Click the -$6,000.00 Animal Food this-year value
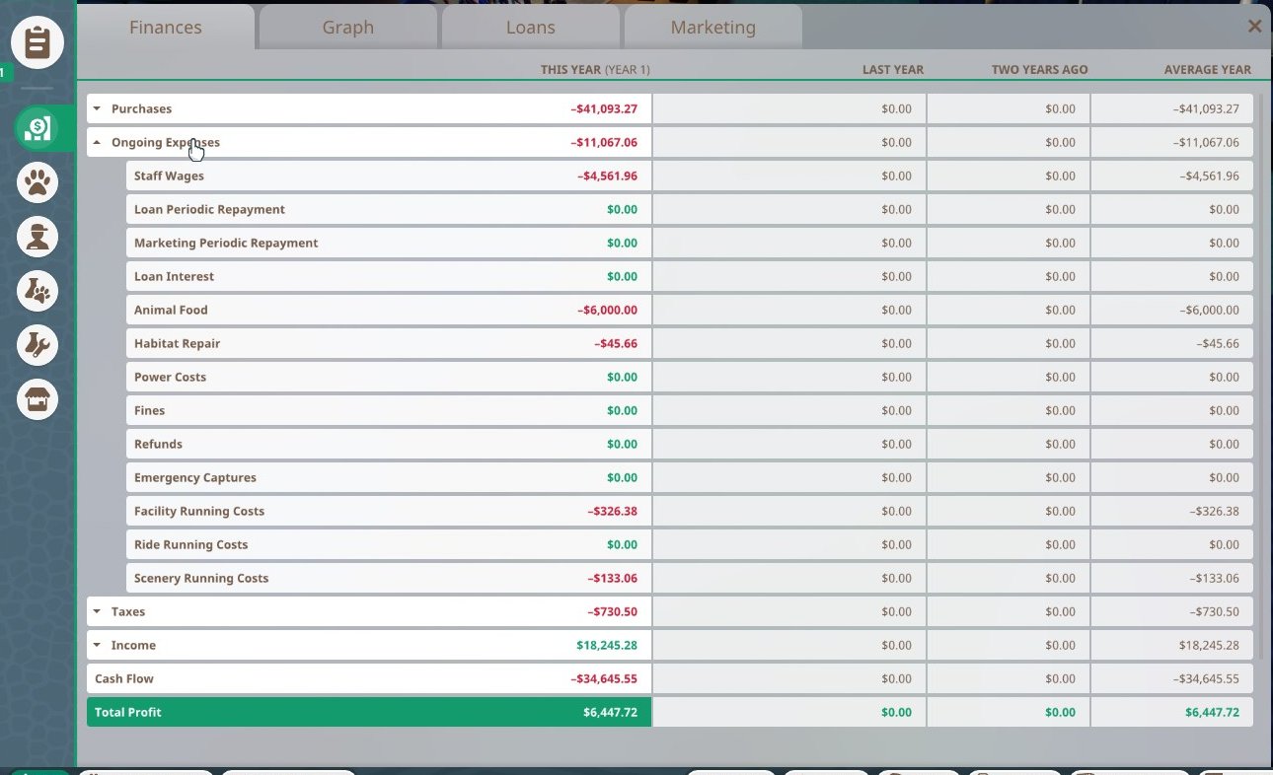Screen dimensions: 1273x775 (608, 310)
